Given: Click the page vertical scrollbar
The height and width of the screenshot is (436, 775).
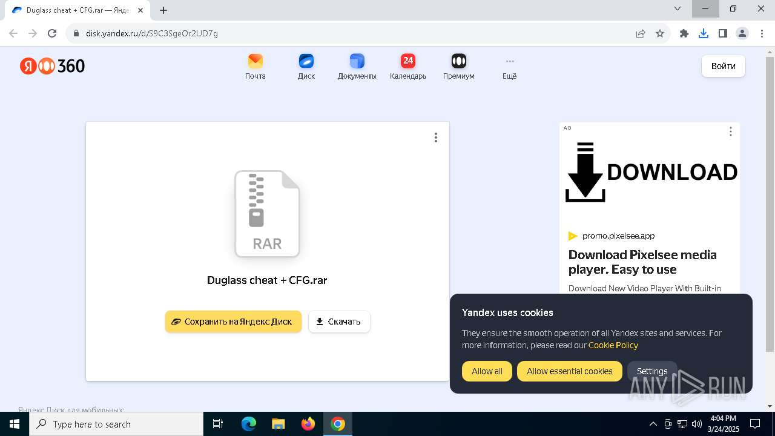Looking at the screenshot, I should click(x=770, y=205).
